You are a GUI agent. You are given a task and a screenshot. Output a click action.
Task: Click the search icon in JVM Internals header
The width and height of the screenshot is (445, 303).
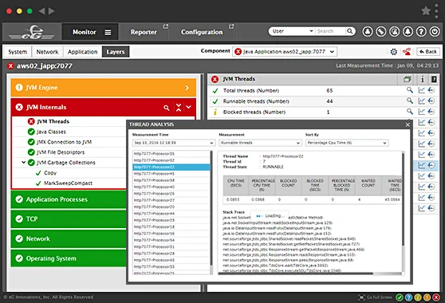tap(167, 108)
